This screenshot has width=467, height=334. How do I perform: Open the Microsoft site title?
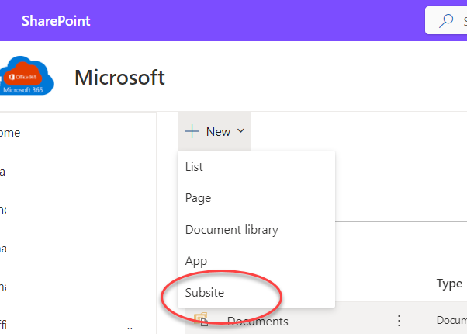tap(119, 77)
